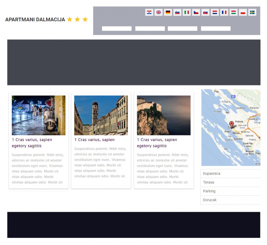
Task: Open the Dorucak list item
Action: [230, 200]
